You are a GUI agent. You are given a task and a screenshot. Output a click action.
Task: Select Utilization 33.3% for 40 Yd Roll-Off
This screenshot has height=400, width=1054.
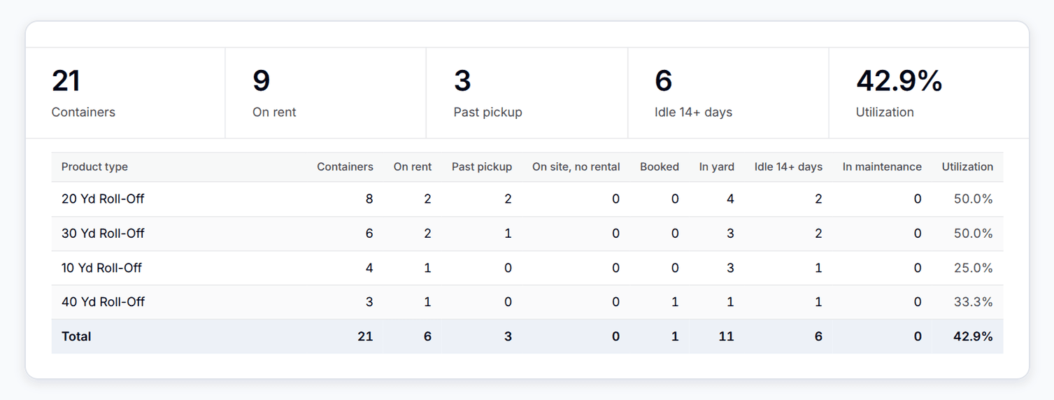[x=974, y=302]
